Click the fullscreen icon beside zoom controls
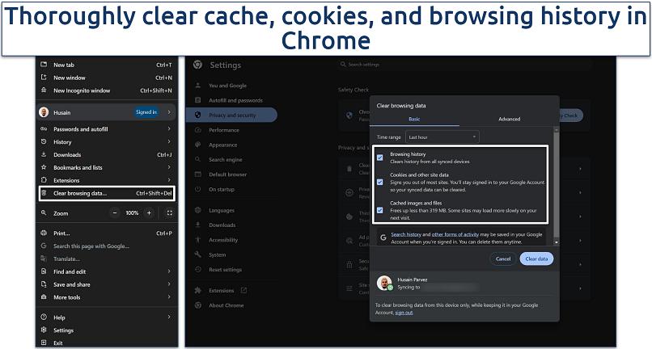652x349 pixels. pos(169,213)
